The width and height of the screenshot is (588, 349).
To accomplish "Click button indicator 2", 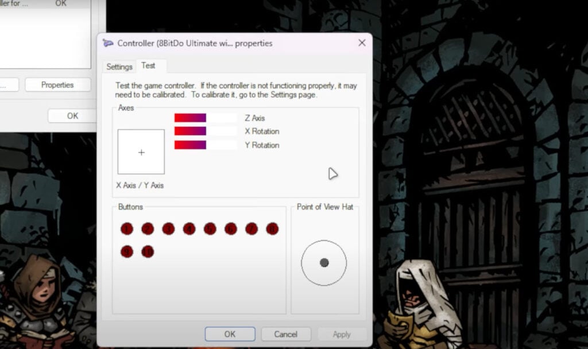I will [148, 229].
